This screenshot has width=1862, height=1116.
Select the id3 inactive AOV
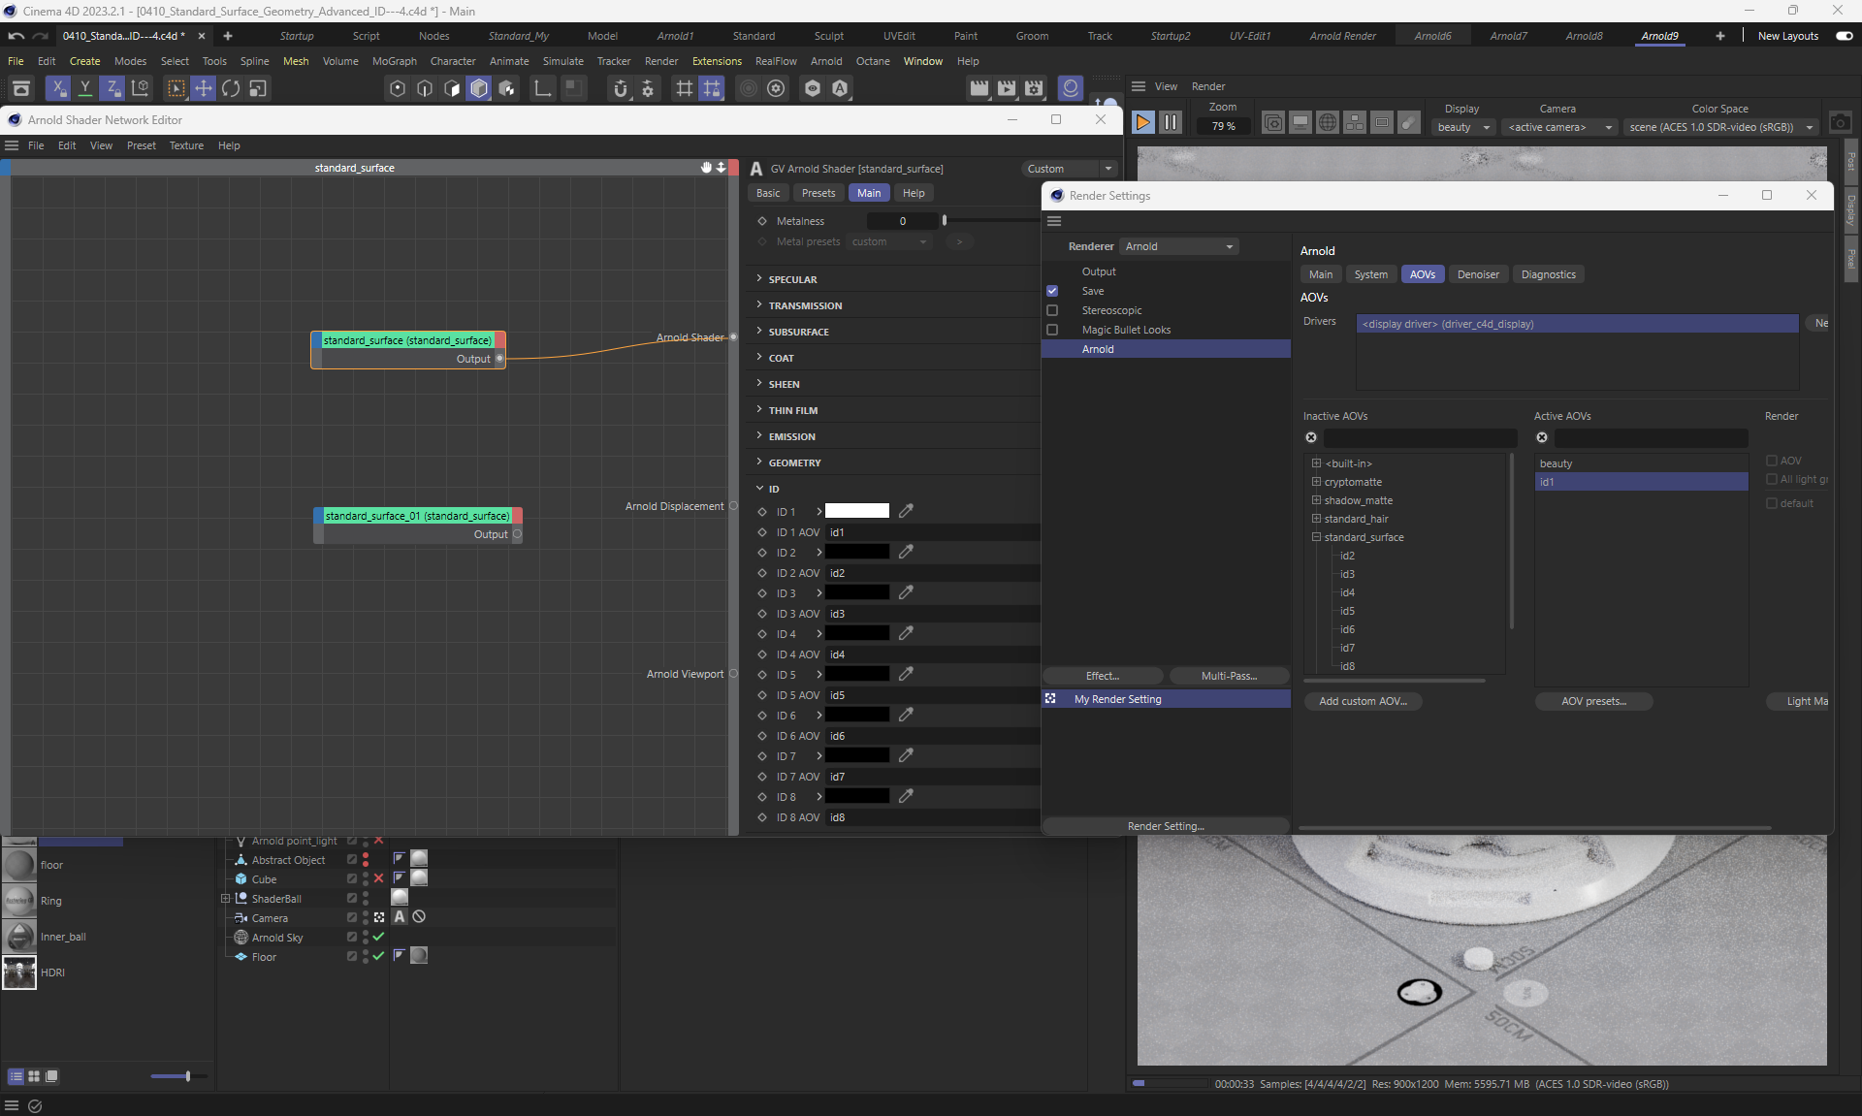[x=1347, y=574]
